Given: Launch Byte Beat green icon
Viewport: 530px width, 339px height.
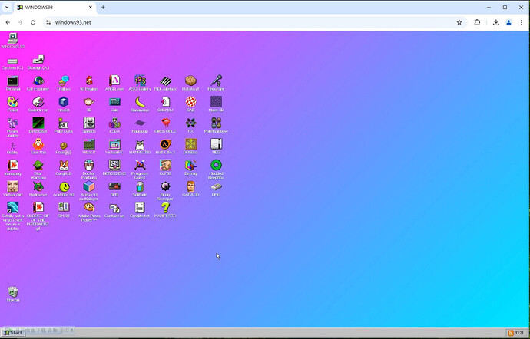Looking at the screenshot, I should pyautogui.click(x=38, y=123).
